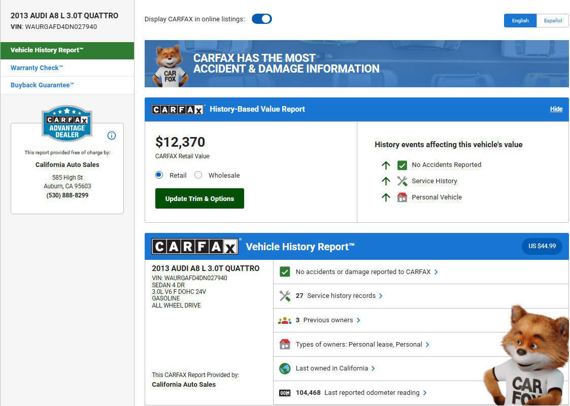Image resolution: width=570 pixels, height=406 pixels.
Task: Expand the Last reported odometer reading chevron
Action: pos(425,393)
